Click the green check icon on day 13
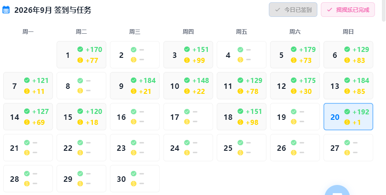 pos(347,80)
